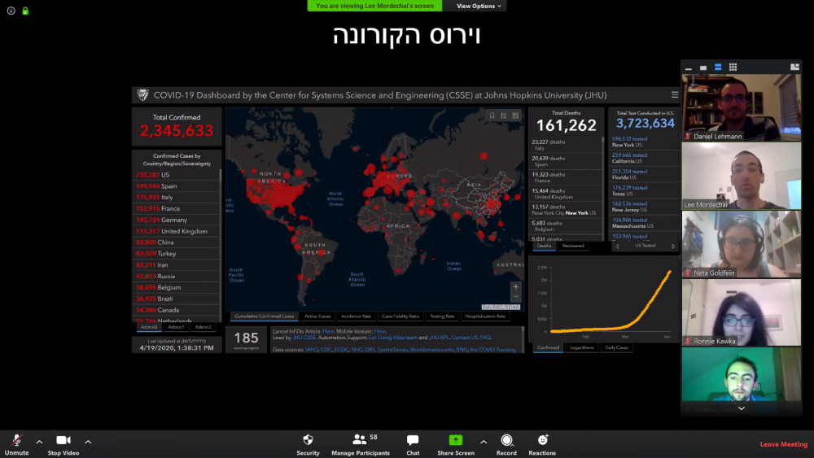Screen dimensions: 814x458
Task: Click the green encryption lock icon
Action: click(25, 11)
